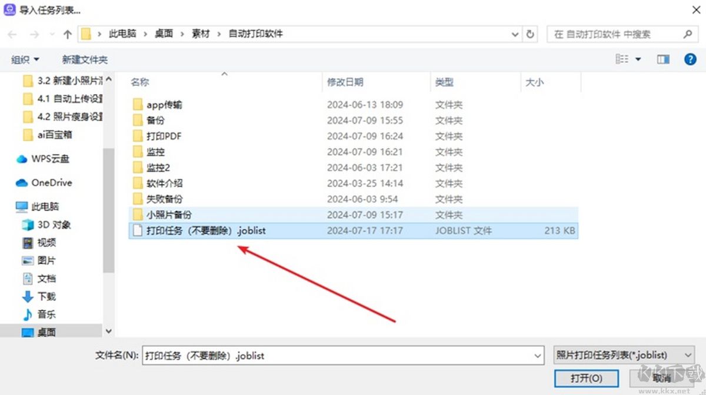This screenshot has height=395, width=706.
Task: Click the date 2024-06-13 18:09
Action: [x=365, y=105]
